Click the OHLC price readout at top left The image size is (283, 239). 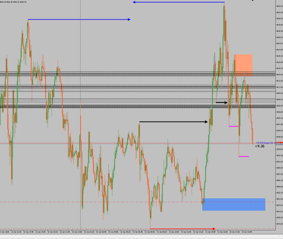click(13, 2)
